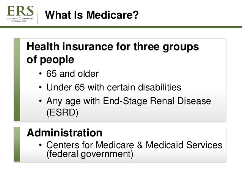The image size is (242, 182).
Task: Click 'Centers for Medicare & Medicaid Services' text
Action: coord(134,145)
